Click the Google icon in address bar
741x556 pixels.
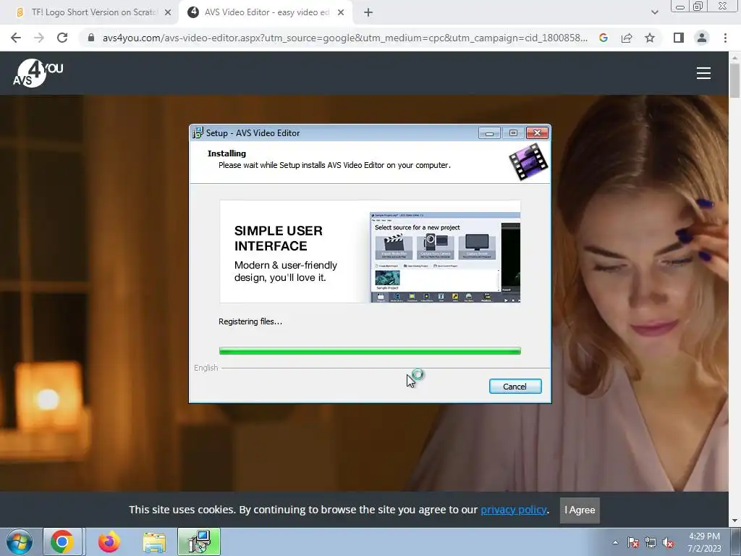(604, 38)
